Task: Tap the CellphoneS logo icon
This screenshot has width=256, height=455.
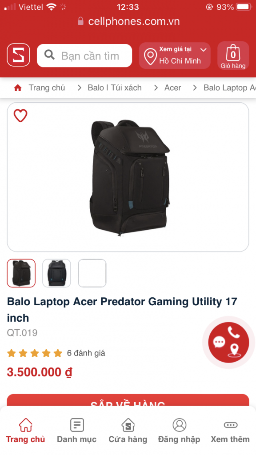Action: pyautogui.click(x=18, y=55)
